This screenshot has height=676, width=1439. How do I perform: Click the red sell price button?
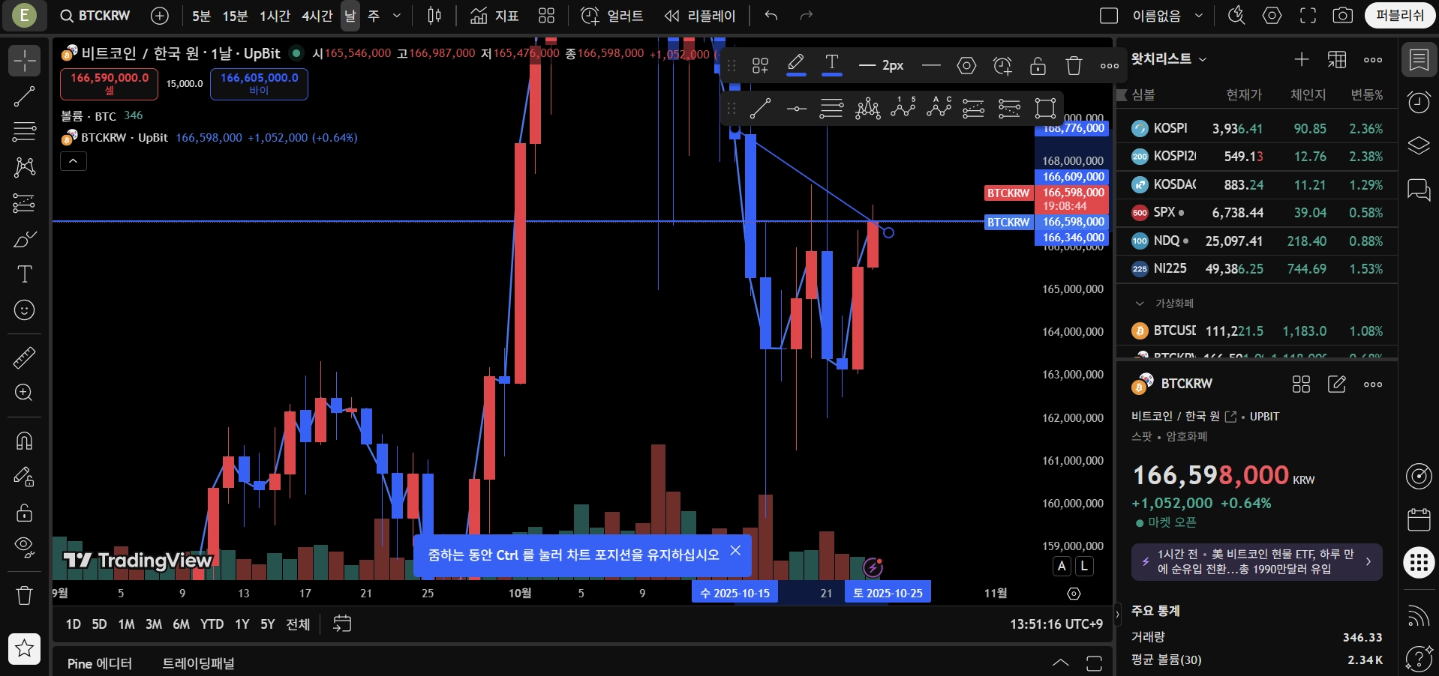pyautogui.click(x=110, y=84)
